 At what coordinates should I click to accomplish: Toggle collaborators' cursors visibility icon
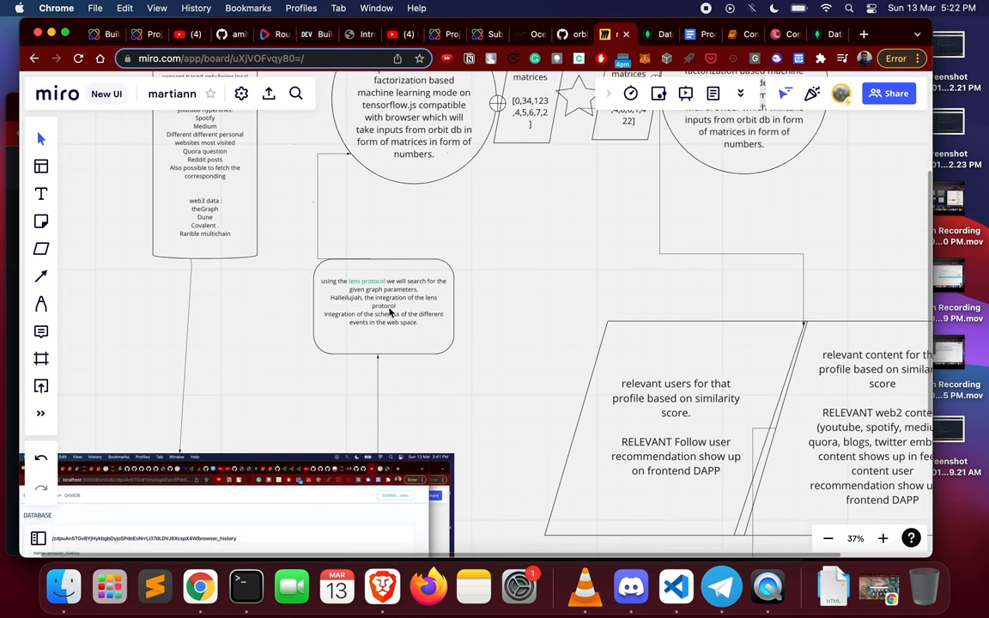(785, 94)
